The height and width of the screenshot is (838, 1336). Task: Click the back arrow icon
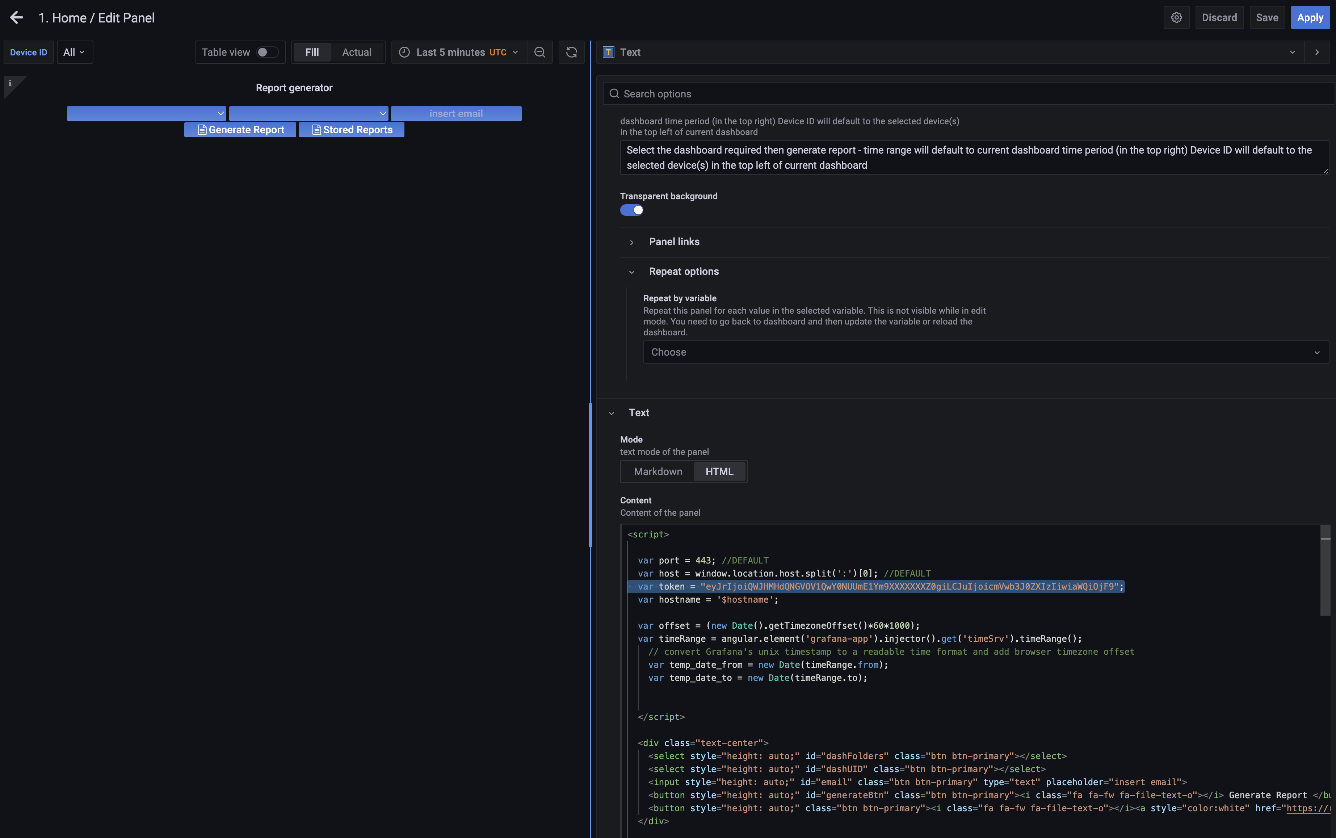coord(17,18)
